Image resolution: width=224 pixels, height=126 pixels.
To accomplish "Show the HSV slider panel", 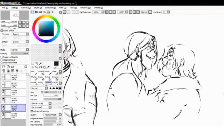I will (41, 12).
